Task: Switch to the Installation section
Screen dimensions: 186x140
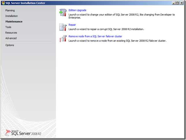Action: (11, 16)
